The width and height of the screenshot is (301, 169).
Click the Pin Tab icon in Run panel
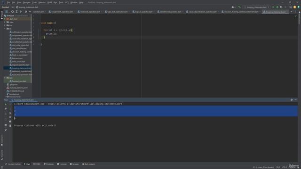6,130
